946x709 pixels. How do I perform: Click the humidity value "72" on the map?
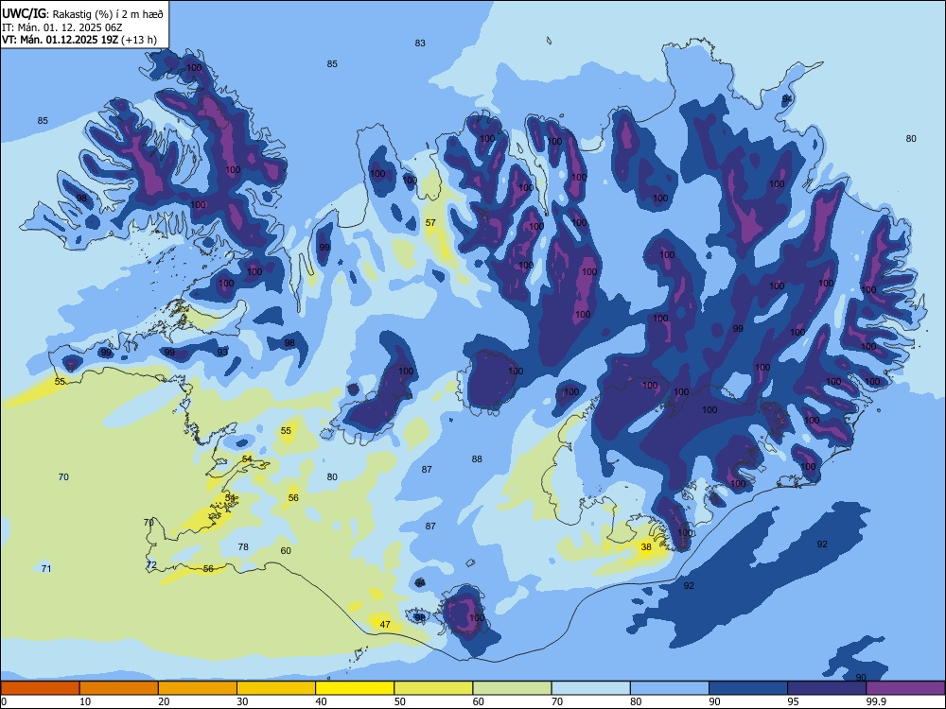click(151, 565)
